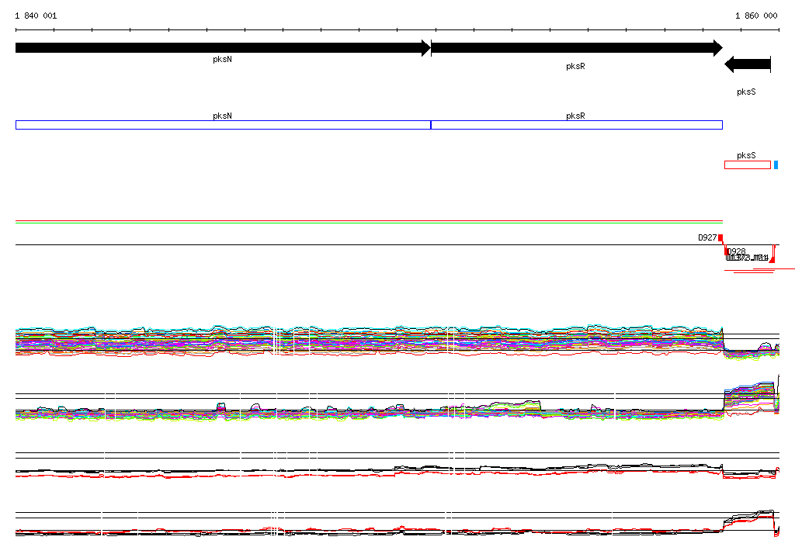Screen dimensions: 795x554
Task: Select the D928 marker label
Action: coord(736,251)
